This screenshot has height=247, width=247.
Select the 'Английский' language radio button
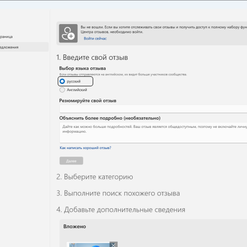click(62, 90)
